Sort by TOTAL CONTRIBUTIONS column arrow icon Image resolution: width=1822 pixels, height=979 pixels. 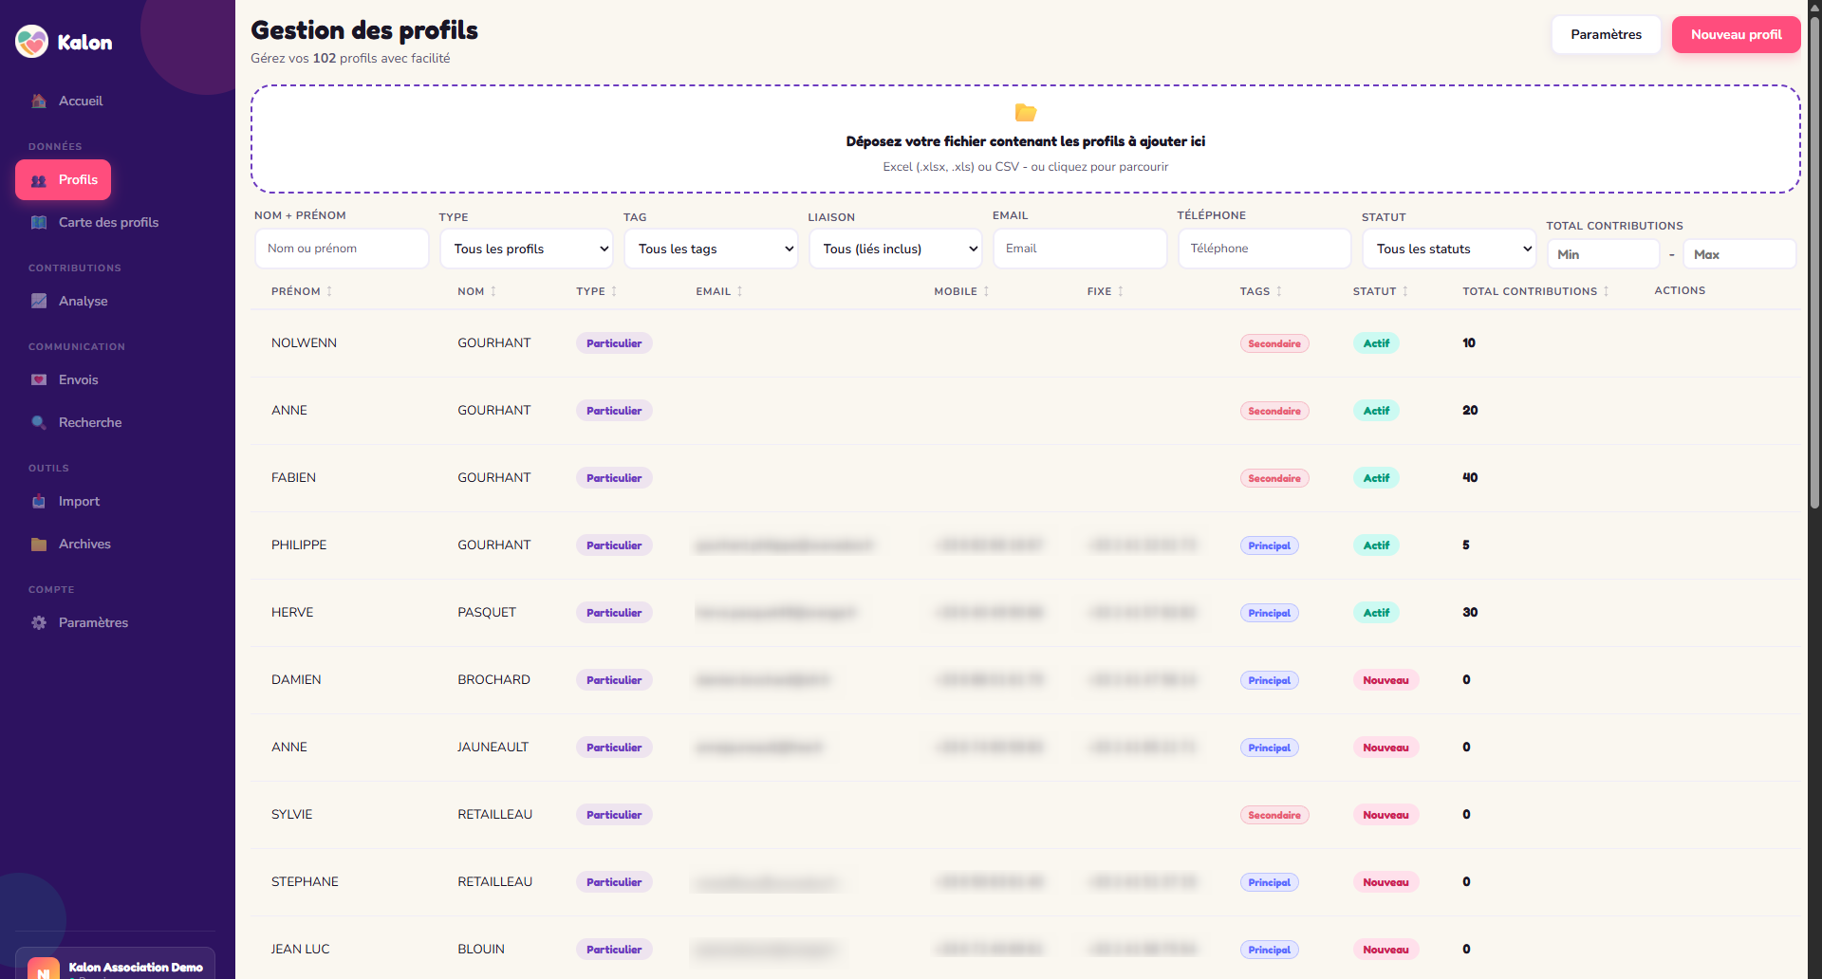(1607, 291)
